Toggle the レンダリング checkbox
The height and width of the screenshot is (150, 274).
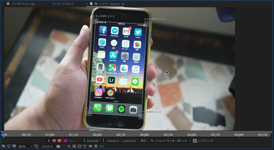coord(195,141)
